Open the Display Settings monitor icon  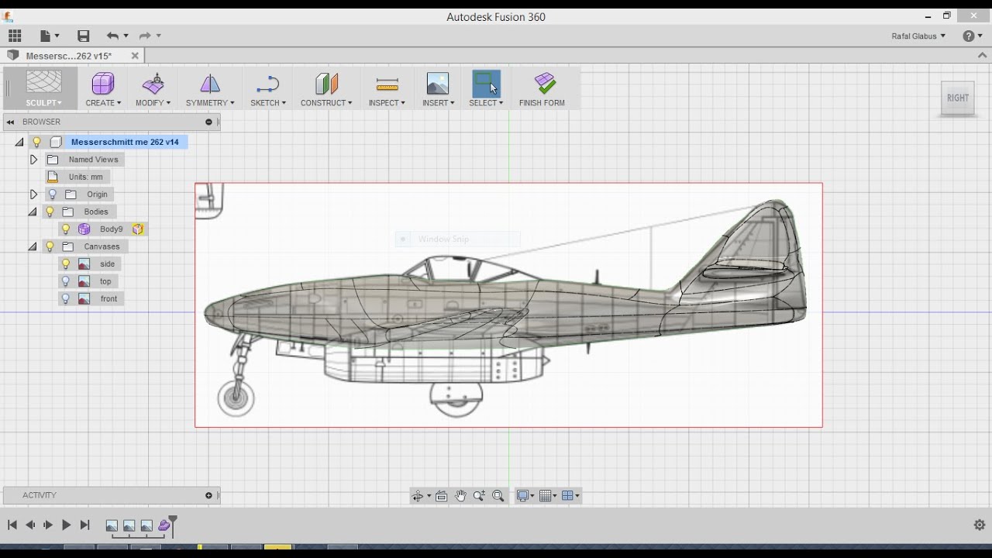click(523, 496)
